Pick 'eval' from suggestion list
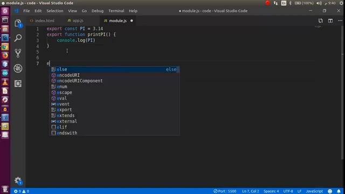The width and height of the screenshot is (345, 194). pos(114,98)
